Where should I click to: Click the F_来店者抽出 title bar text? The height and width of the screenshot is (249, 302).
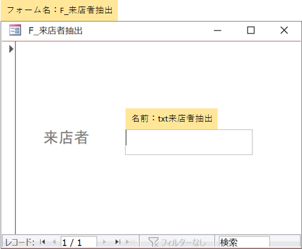(56, 31)
